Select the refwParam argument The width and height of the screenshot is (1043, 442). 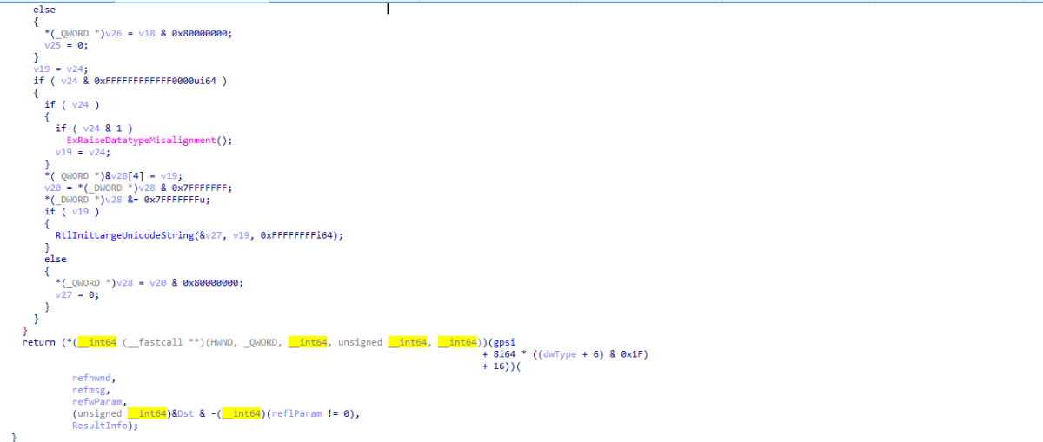pos(98,402)
